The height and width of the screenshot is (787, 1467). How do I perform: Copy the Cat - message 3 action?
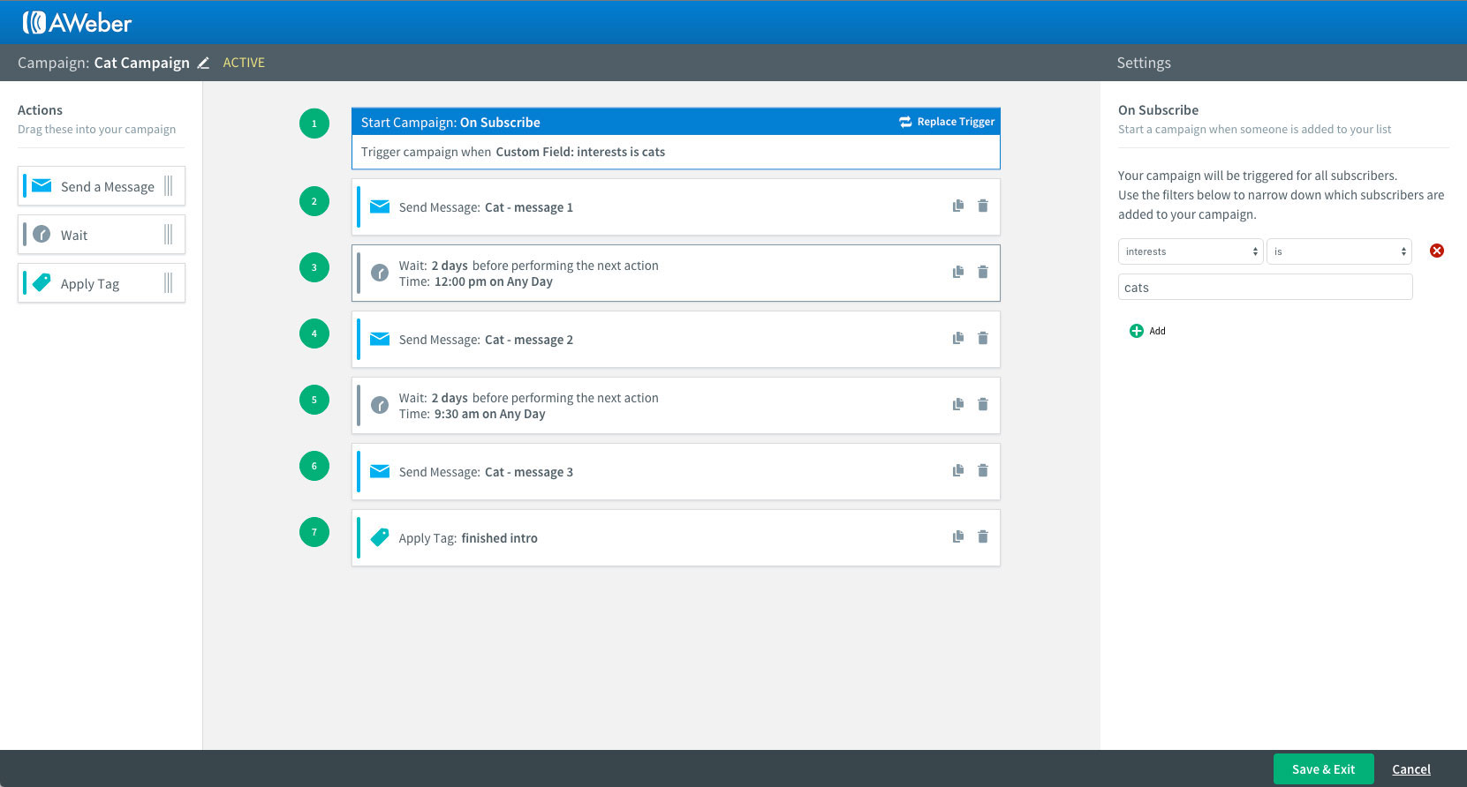(958, 470)
